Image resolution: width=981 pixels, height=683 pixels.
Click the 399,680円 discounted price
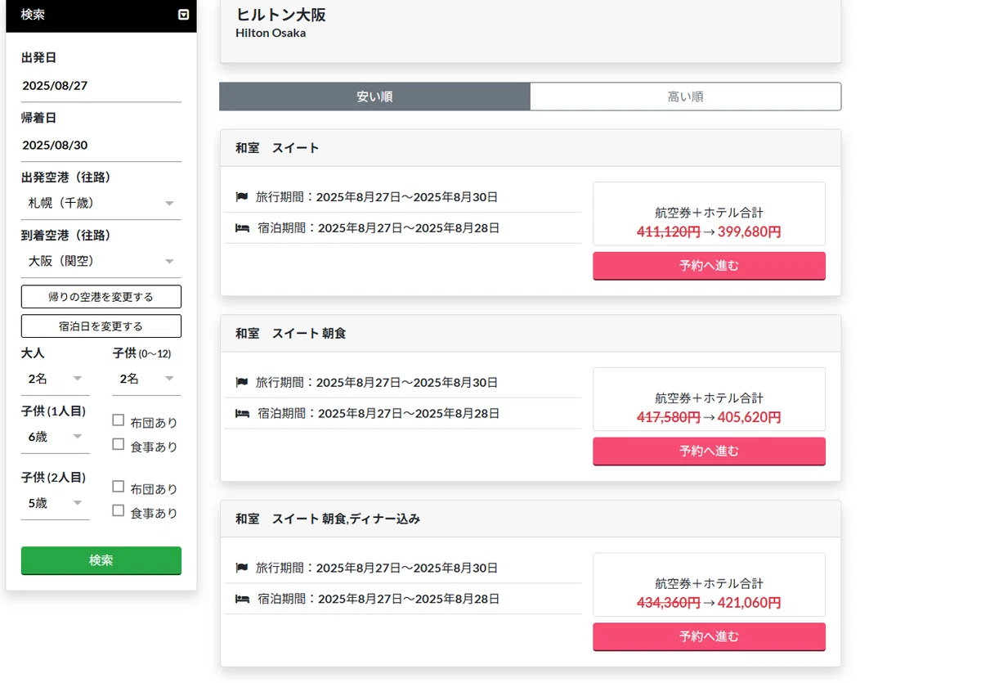[x=750, y=231]
